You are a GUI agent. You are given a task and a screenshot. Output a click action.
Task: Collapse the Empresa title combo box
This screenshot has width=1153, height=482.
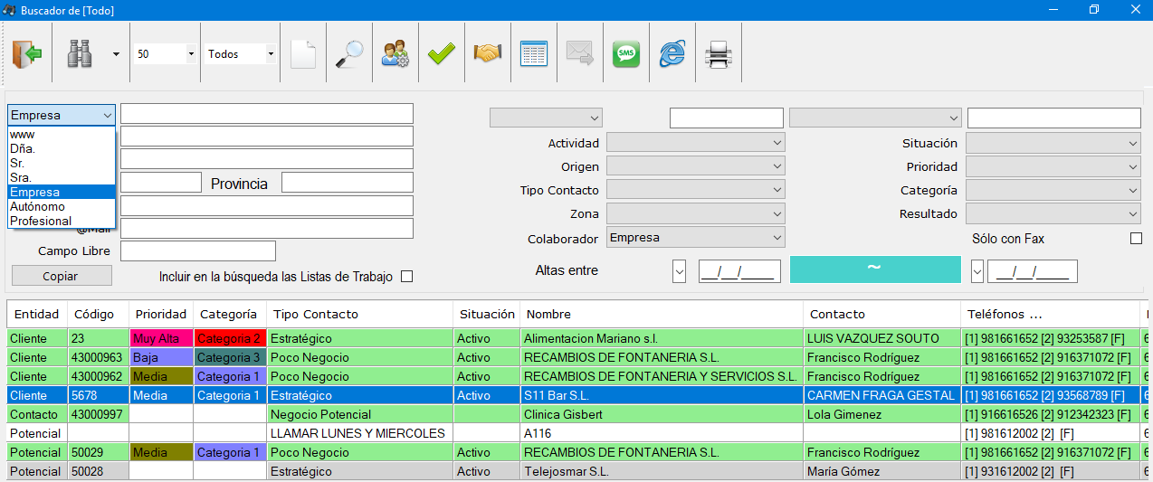coord(108,115)
